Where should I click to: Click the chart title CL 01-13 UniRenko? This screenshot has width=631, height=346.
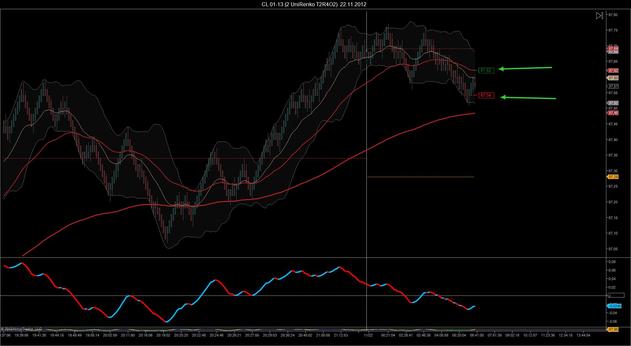click(x=314, y=4)
